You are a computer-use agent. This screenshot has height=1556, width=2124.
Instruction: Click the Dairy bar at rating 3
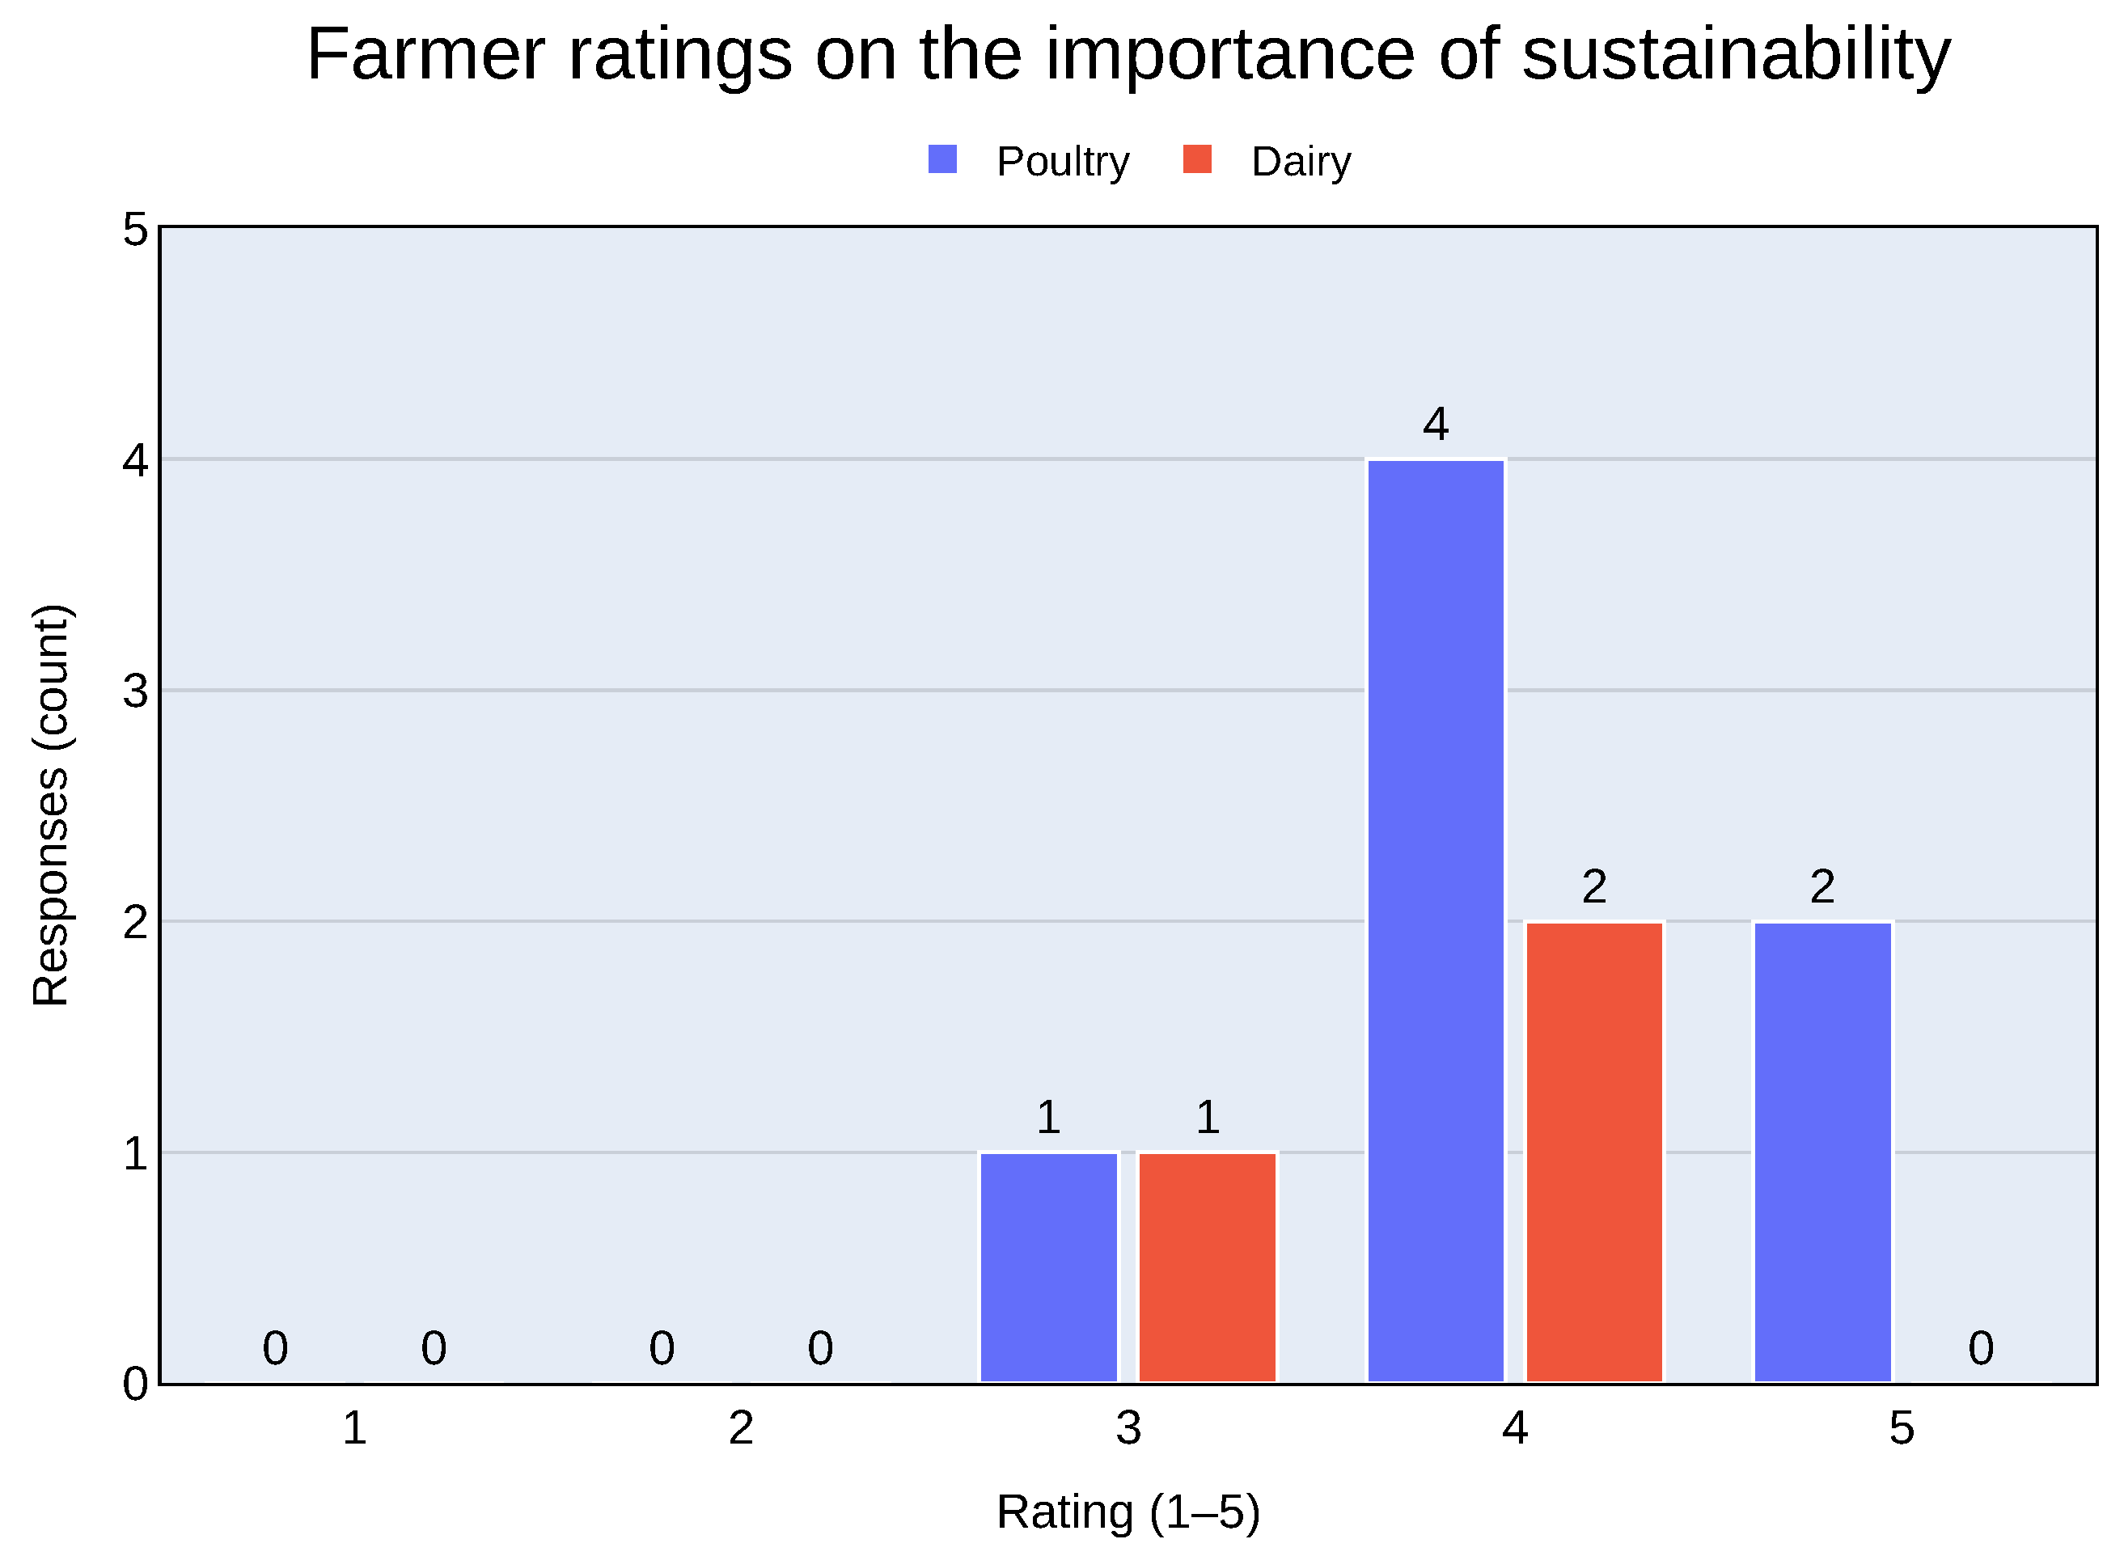point(1207,1268)
